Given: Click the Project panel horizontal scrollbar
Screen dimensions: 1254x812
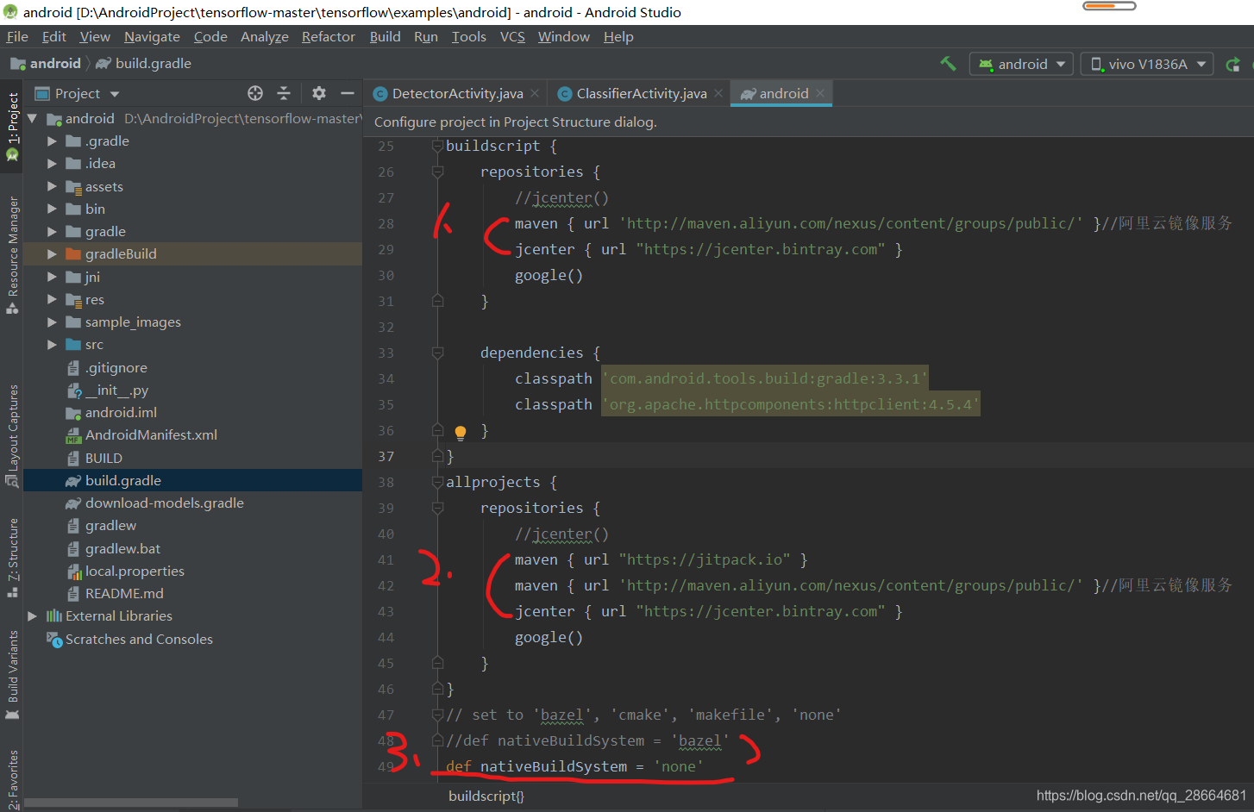Looking at the screenshot, I should coord(131,803).
